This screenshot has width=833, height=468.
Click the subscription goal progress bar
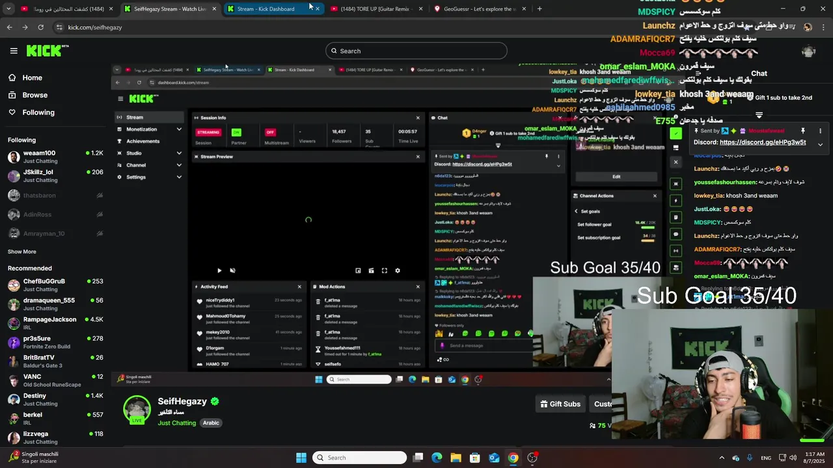coord(648,241)
